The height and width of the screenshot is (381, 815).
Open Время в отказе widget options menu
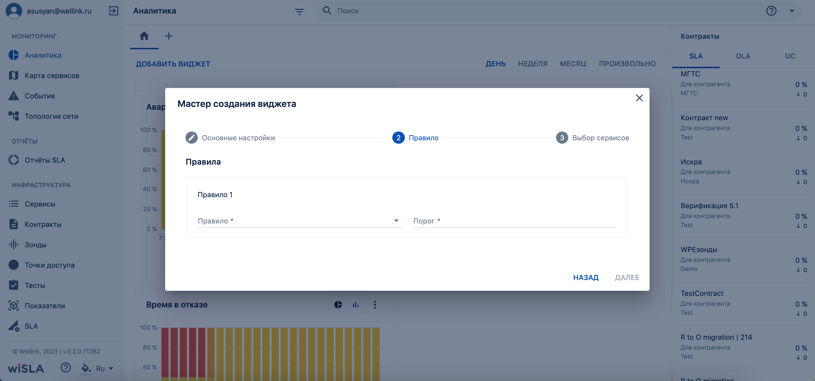(375, 305)
